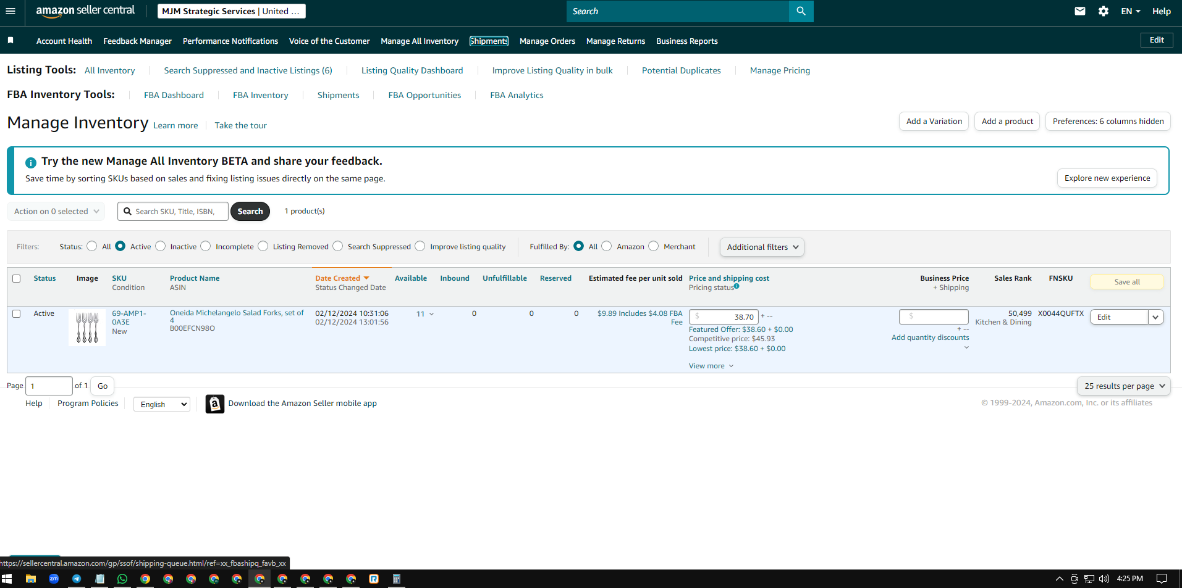Open the EN language selector in header
The width and height of the screenshot is (1182, 588).
[x=1131, y=11]
